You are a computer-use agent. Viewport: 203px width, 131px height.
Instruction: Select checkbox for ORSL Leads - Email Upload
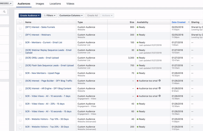coord(20,59)
